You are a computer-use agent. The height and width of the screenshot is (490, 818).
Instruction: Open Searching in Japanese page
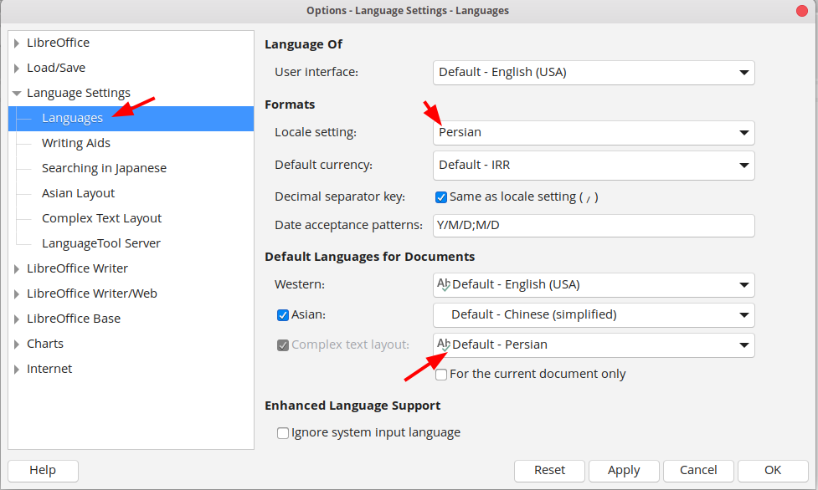click(105, 168)
